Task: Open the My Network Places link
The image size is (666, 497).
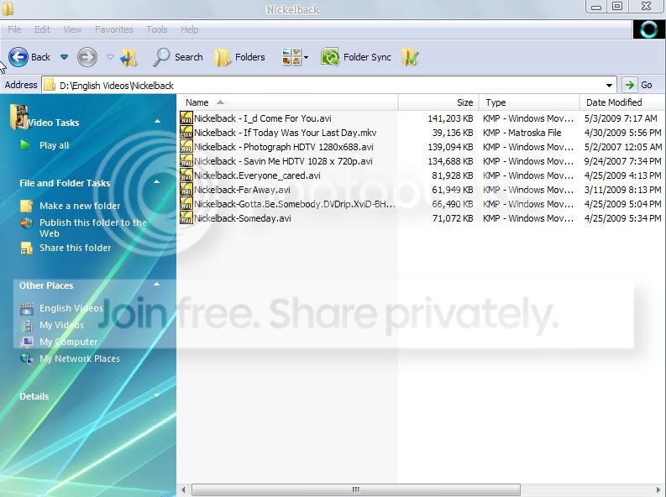Action: (x=80, y=358)
